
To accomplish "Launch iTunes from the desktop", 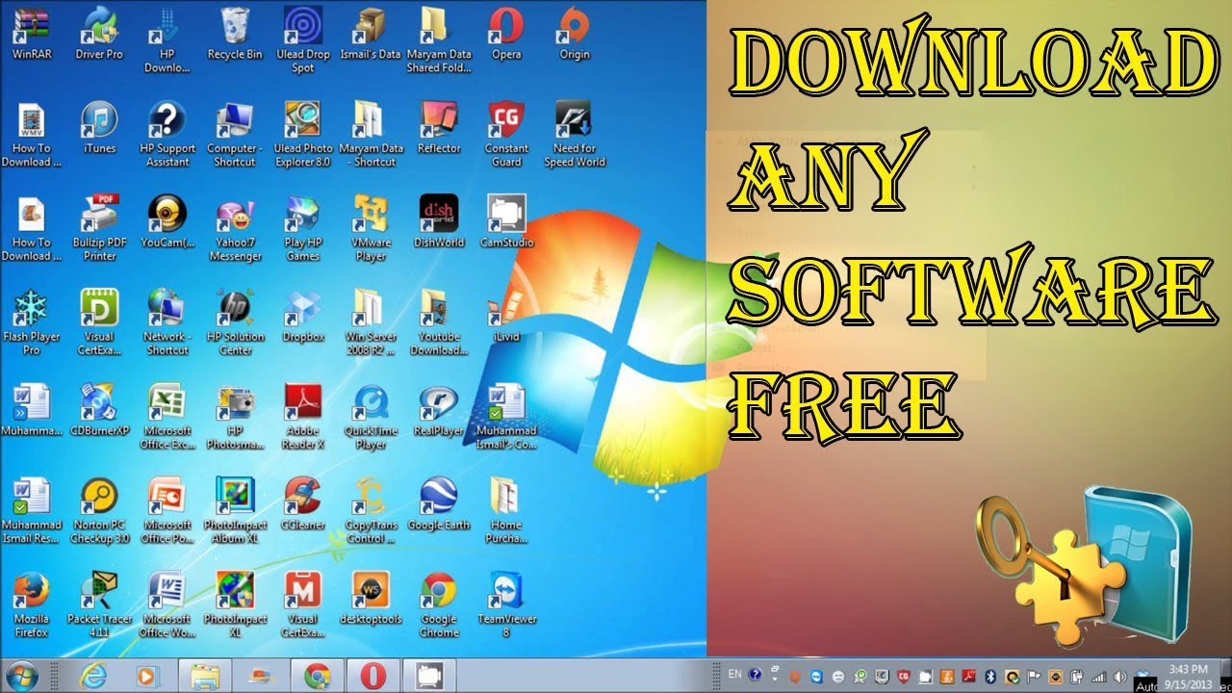I will (99, 128).
